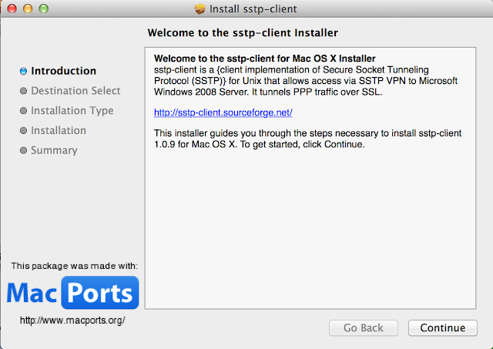Click the Continue button
The width and height of the screenshot is (493, 349).
coord(442,327)
